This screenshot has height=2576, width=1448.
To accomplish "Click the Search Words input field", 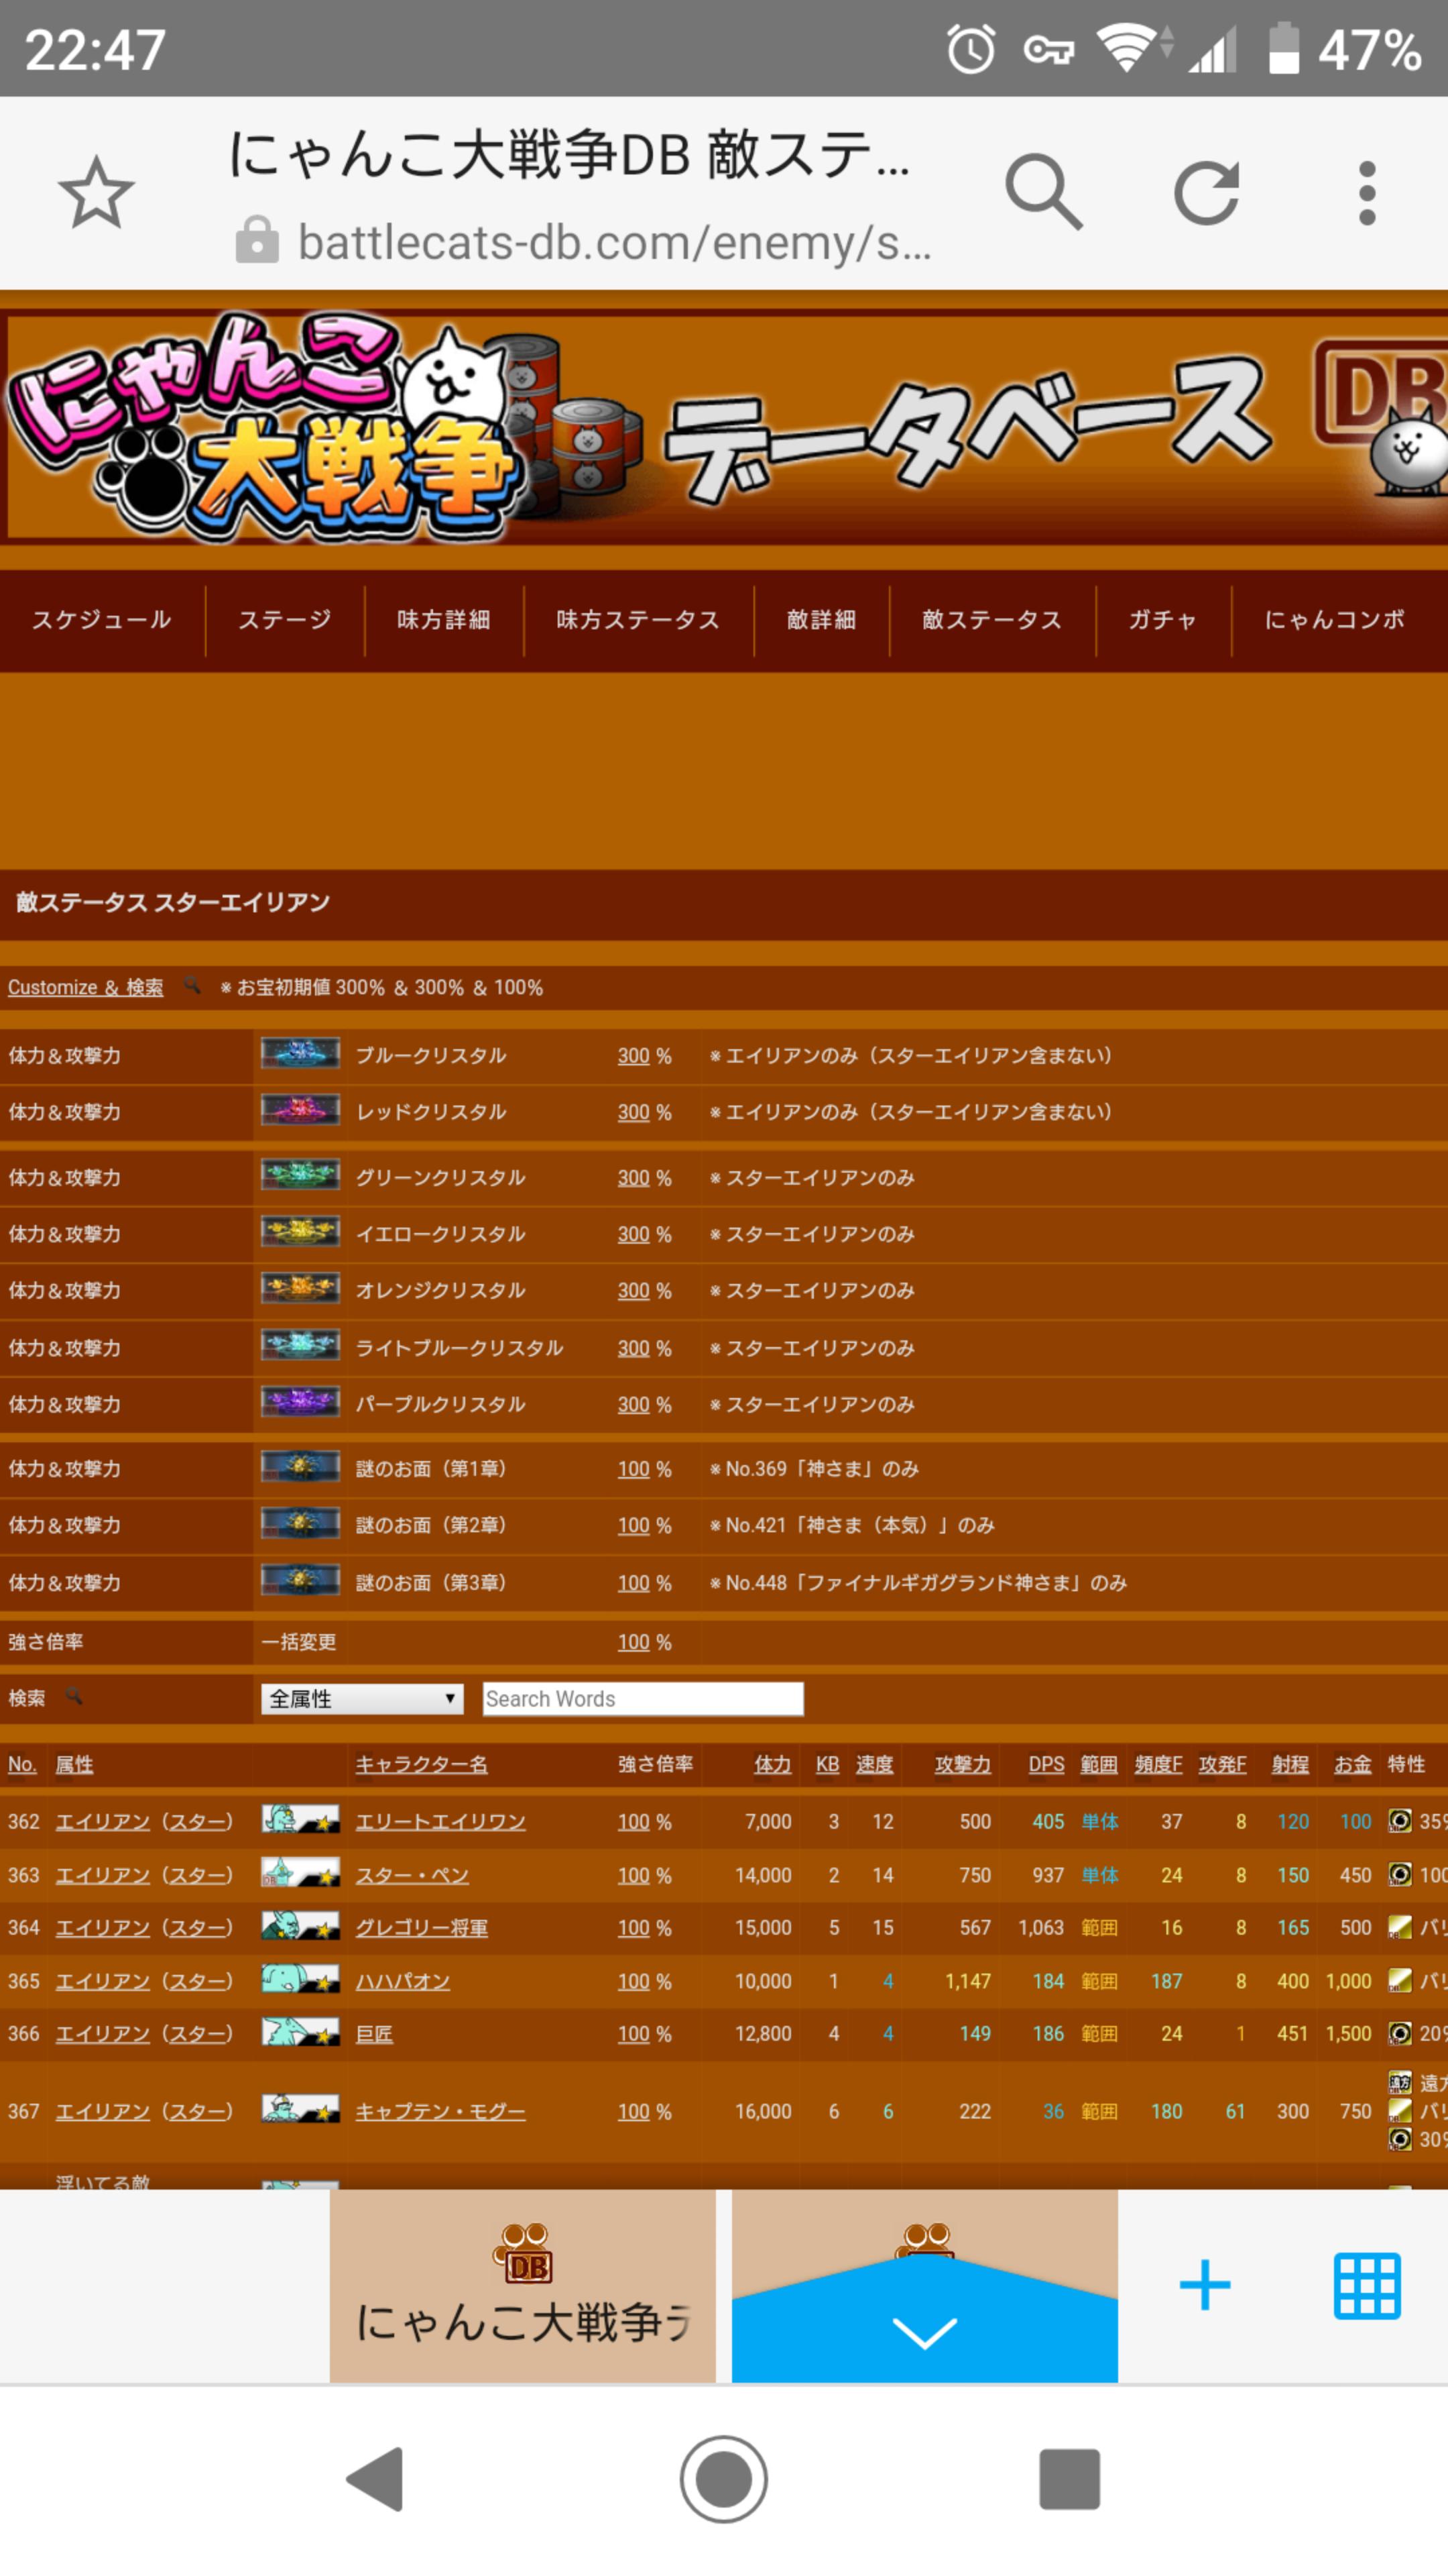I will coord(643,1698).
